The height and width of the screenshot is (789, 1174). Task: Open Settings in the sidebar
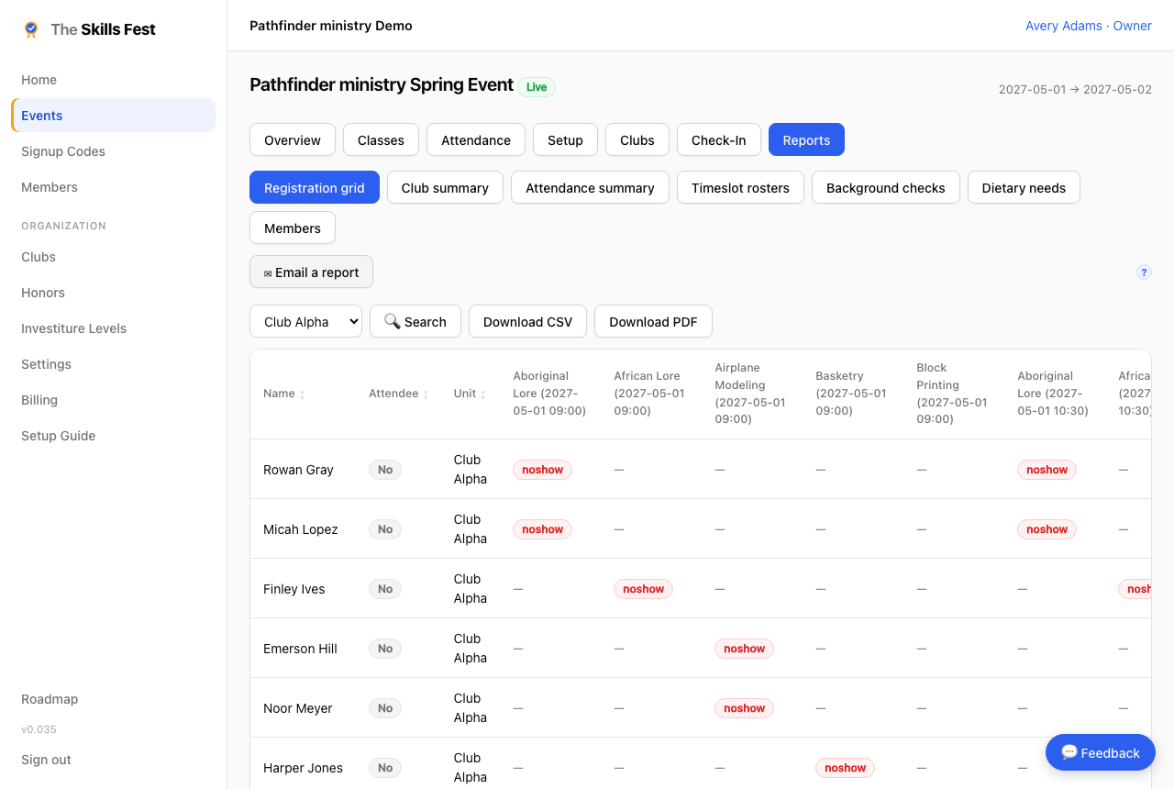pos(113,364)
